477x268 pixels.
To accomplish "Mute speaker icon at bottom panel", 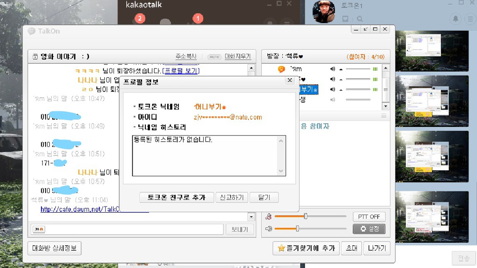I will click(268, 228).
